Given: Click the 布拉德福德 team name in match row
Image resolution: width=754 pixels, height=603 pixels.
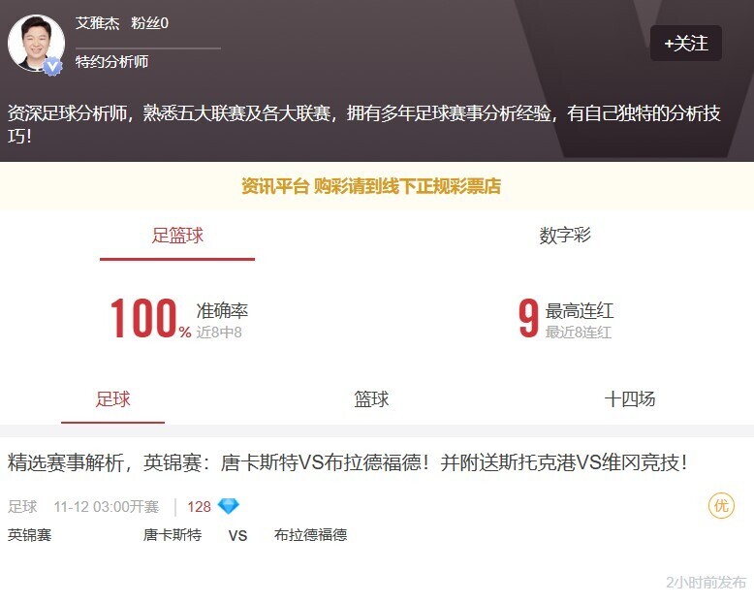Looking at the screenshot, I should tap(310, 534).
